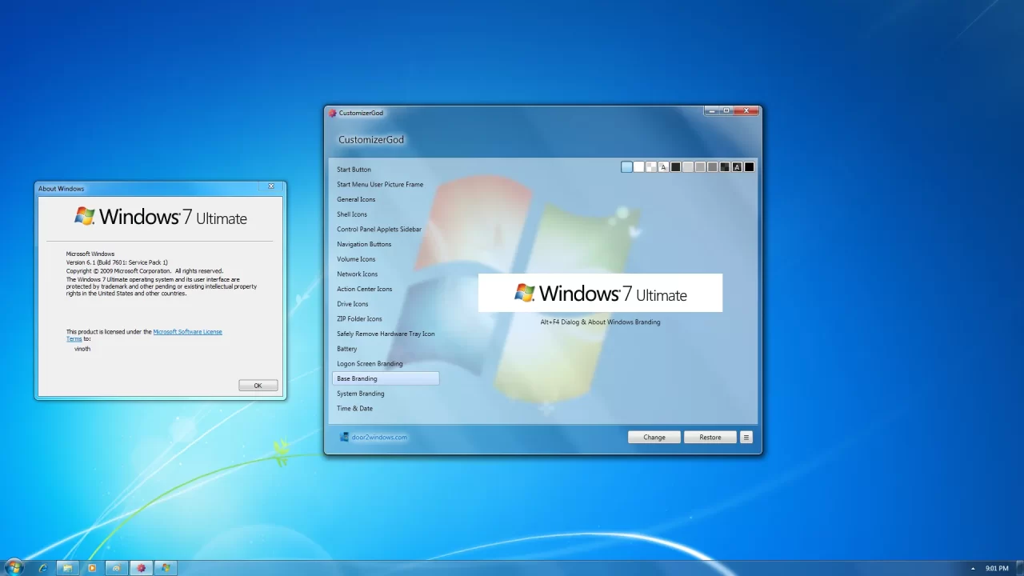The width and height of the screenshot is (1024, 576).
Task: Select the Start Button category
Action: [354, 170]
